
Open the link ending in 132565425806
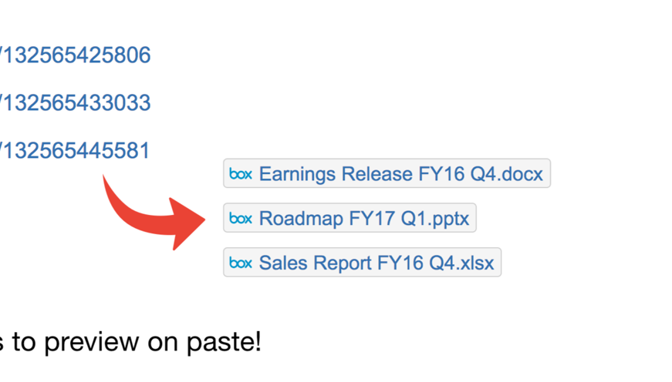76,55
